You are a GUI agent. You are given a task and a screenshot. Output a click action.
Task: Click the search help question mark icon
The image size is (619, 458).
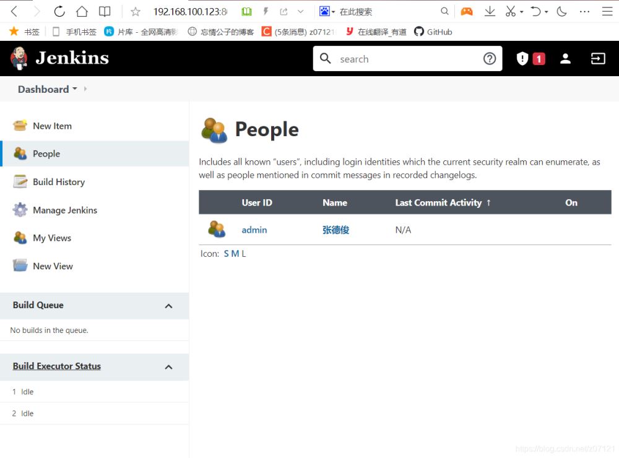(490, 59)
